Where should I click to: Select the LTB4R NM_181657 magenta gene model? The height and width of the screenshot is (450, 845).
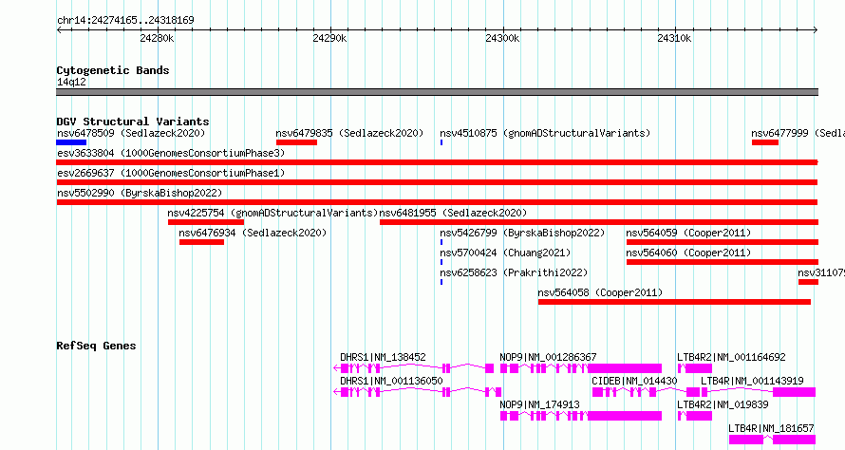point(772,440)
